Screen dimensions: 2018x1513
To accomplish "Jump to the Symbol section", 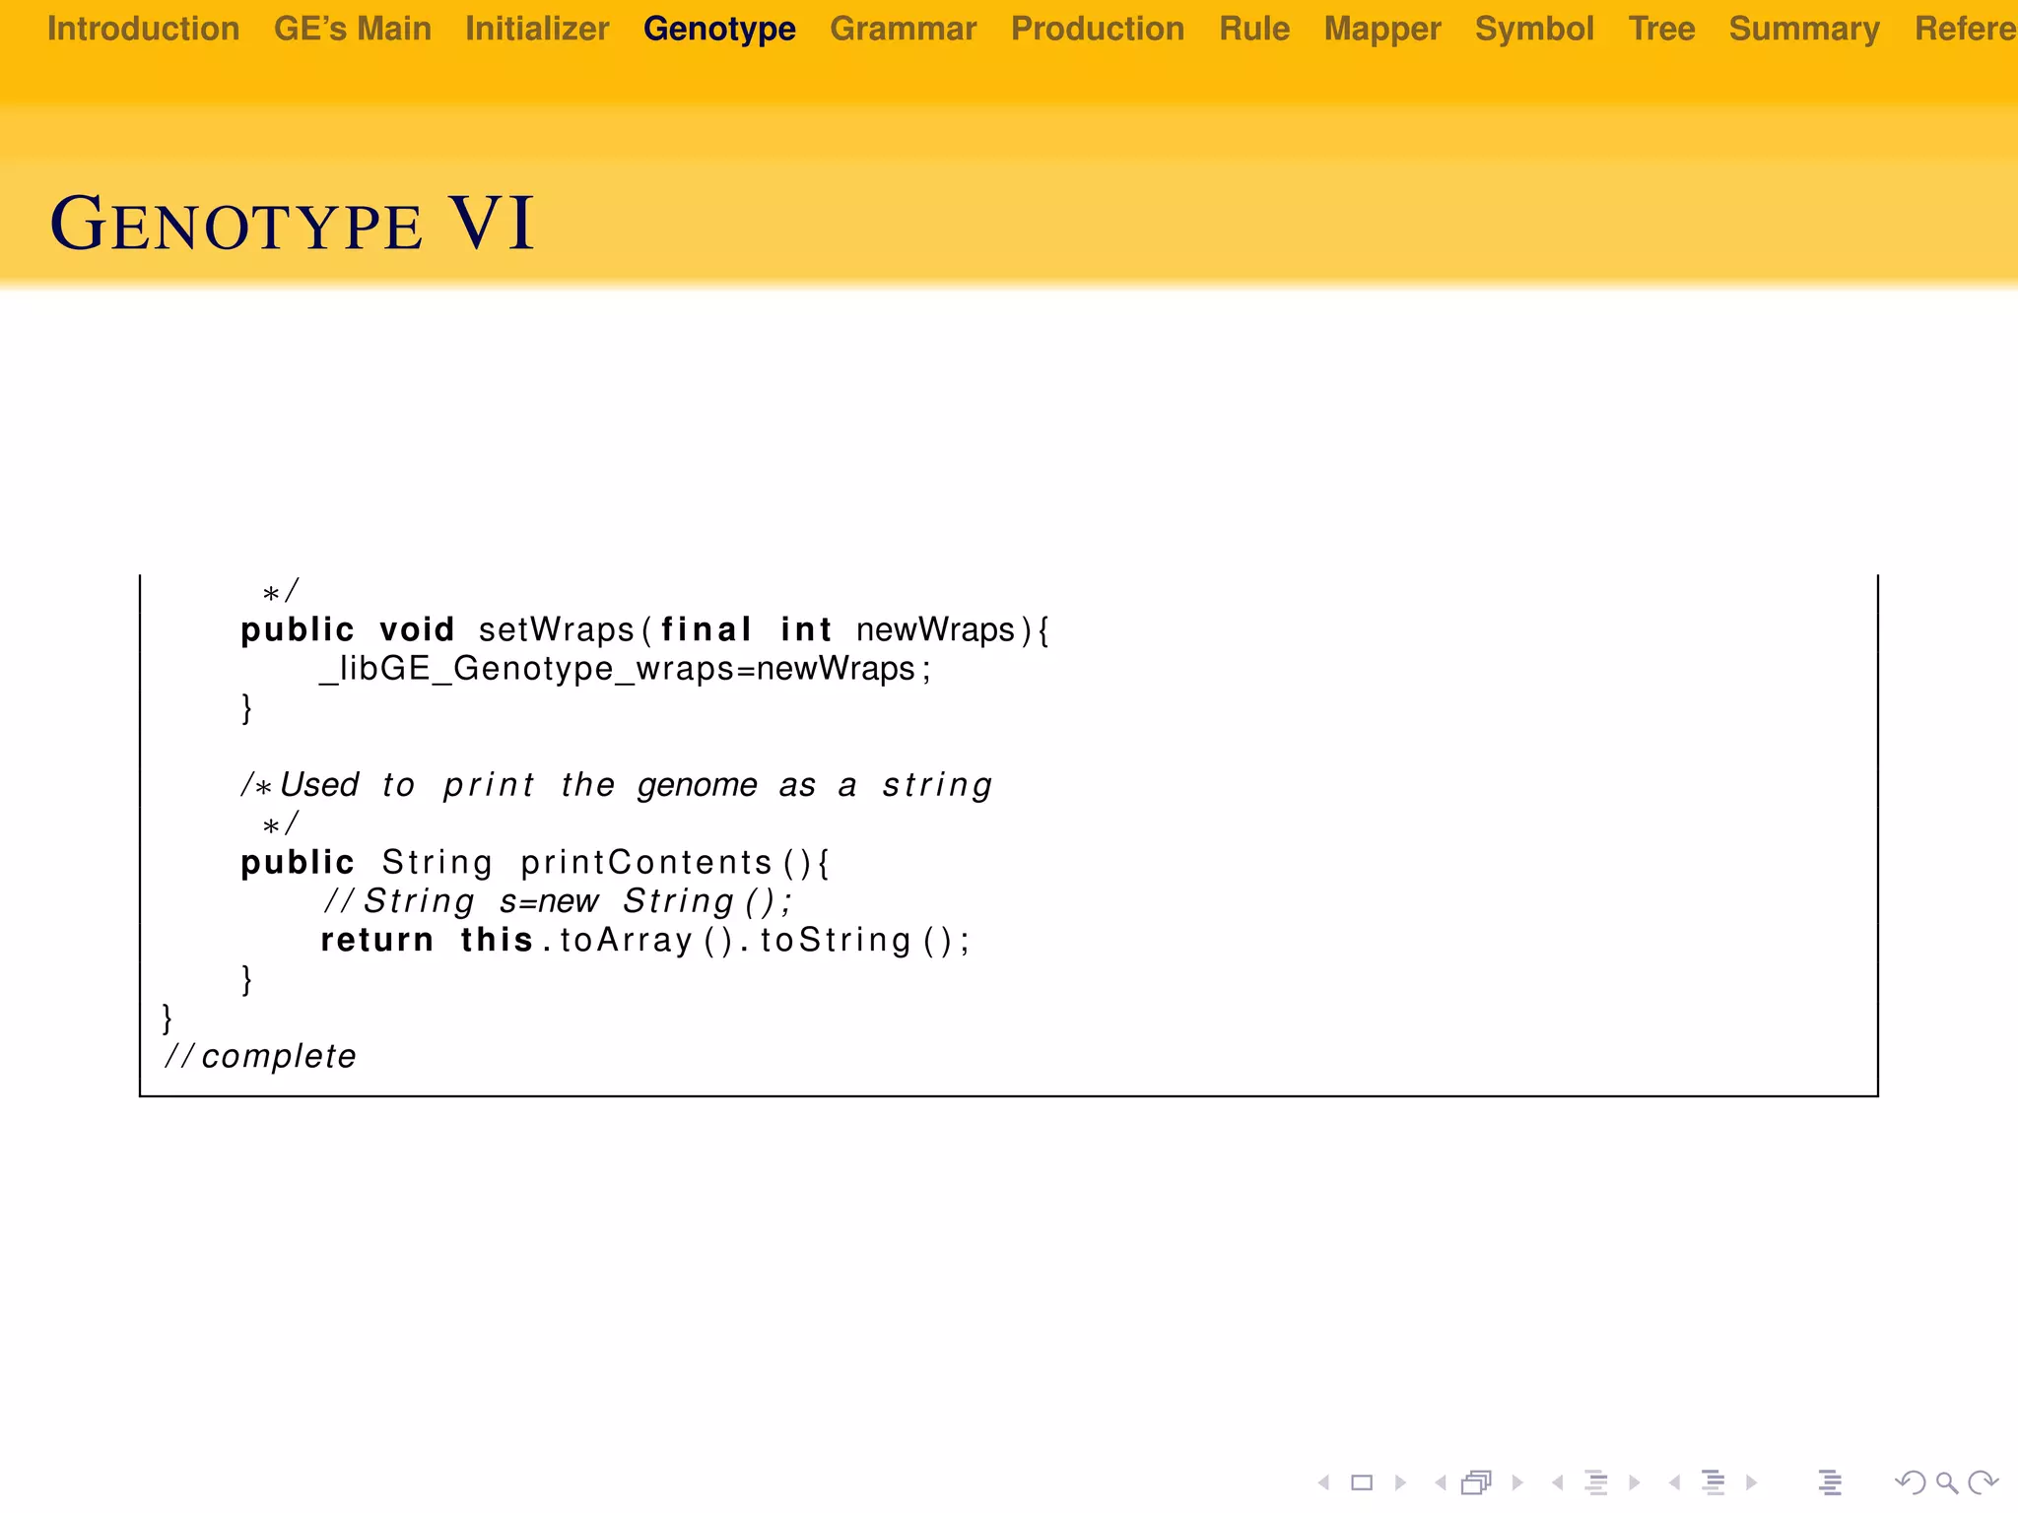I will (x=1534, y=30).
